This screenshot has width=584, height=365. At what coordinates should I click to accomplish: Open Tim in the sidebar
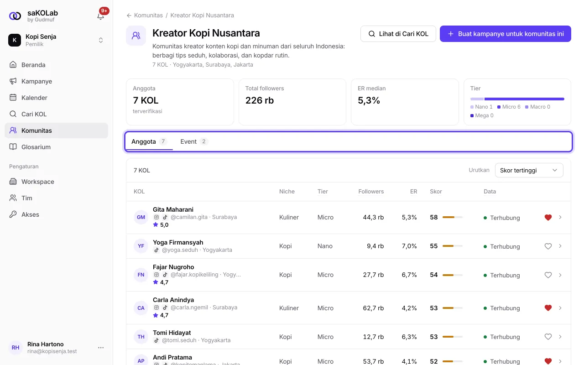[56, 198]
